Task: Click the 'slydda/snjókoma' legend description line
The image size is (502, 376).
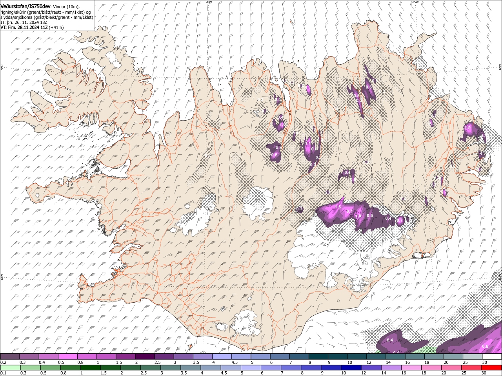Action: (47, 17)
